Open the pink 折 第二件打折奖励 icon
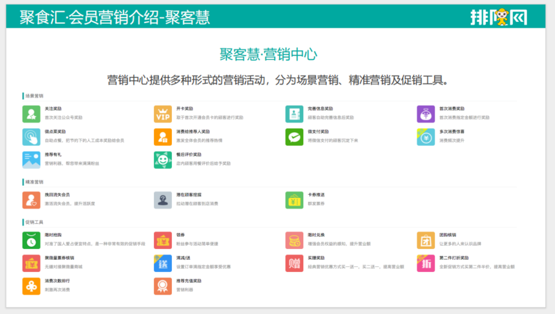Viewport: 555px width, 314px height. (x=425, y=263)
